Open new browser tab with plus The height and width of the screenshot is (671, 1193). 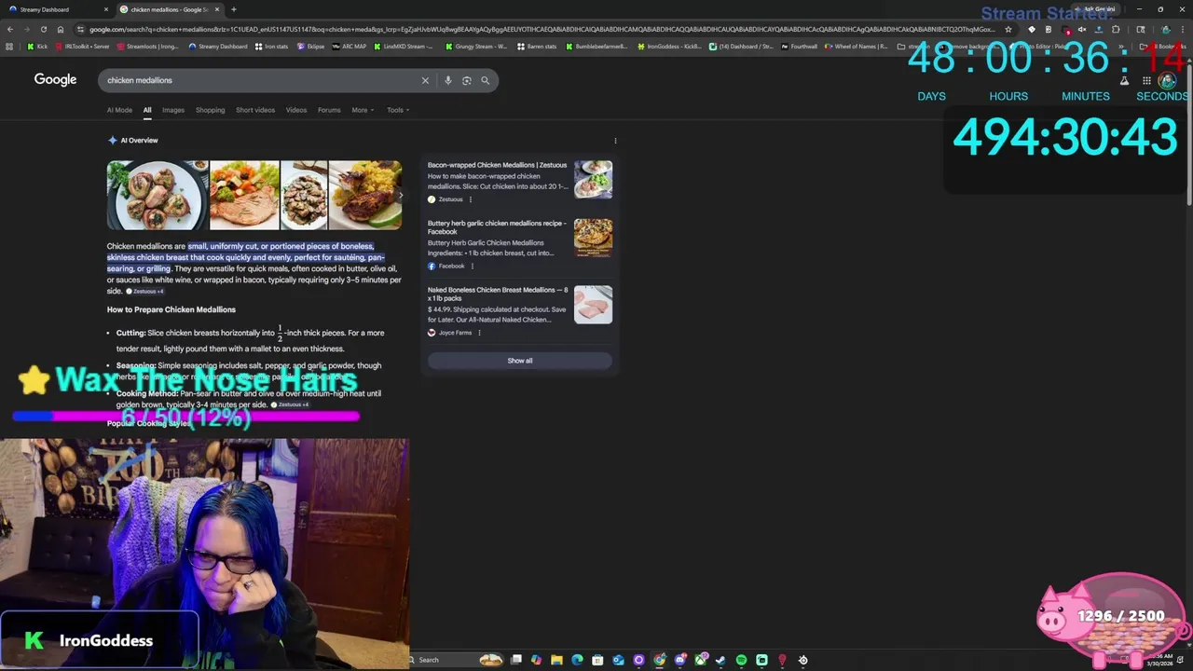click(x=233, y=9)
